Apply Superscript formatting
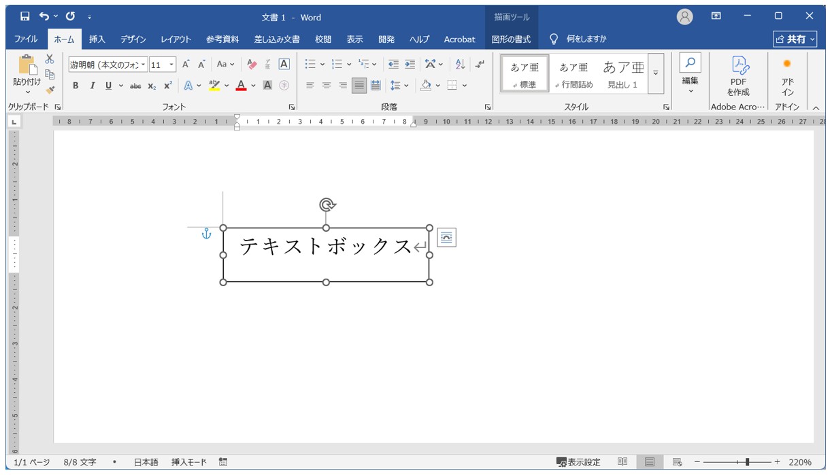The image size is (832, 475). pyautogui.click(x=167, y=86)
